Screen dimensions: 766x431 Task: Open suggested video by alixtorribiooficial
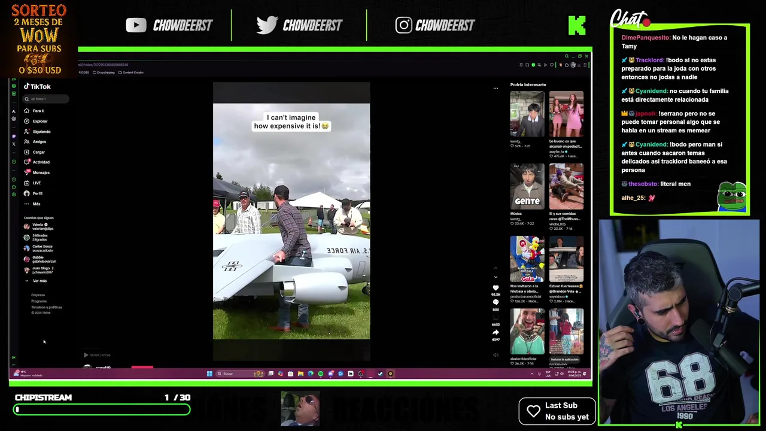(x=527, y=332)
